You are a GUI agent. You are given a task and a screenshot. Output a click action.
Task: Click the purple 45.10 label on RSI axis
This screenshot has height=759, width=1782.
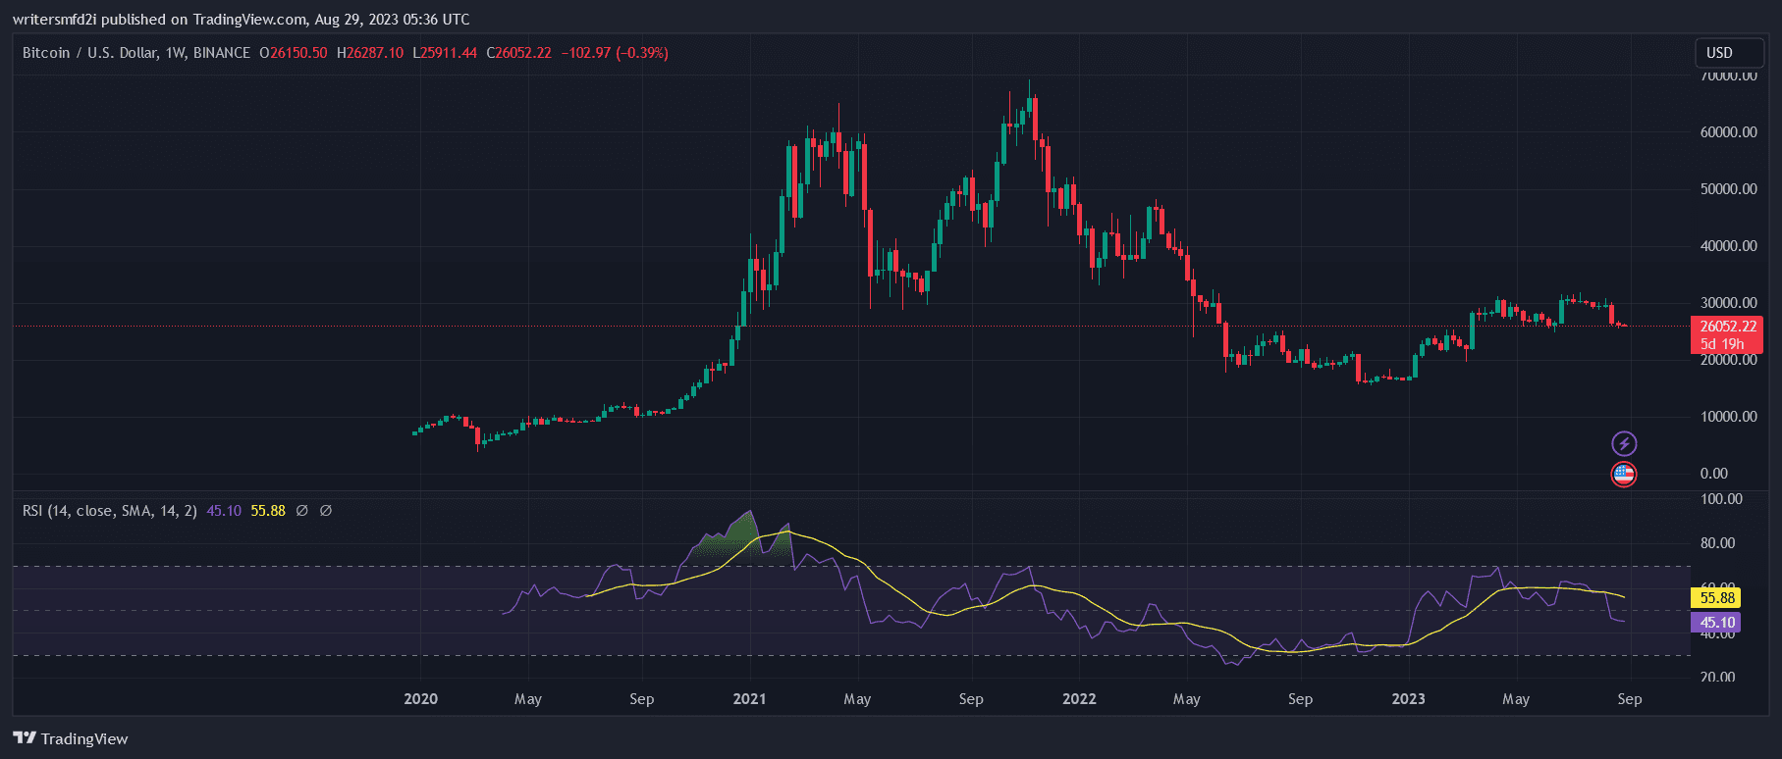coord(1716,623)
